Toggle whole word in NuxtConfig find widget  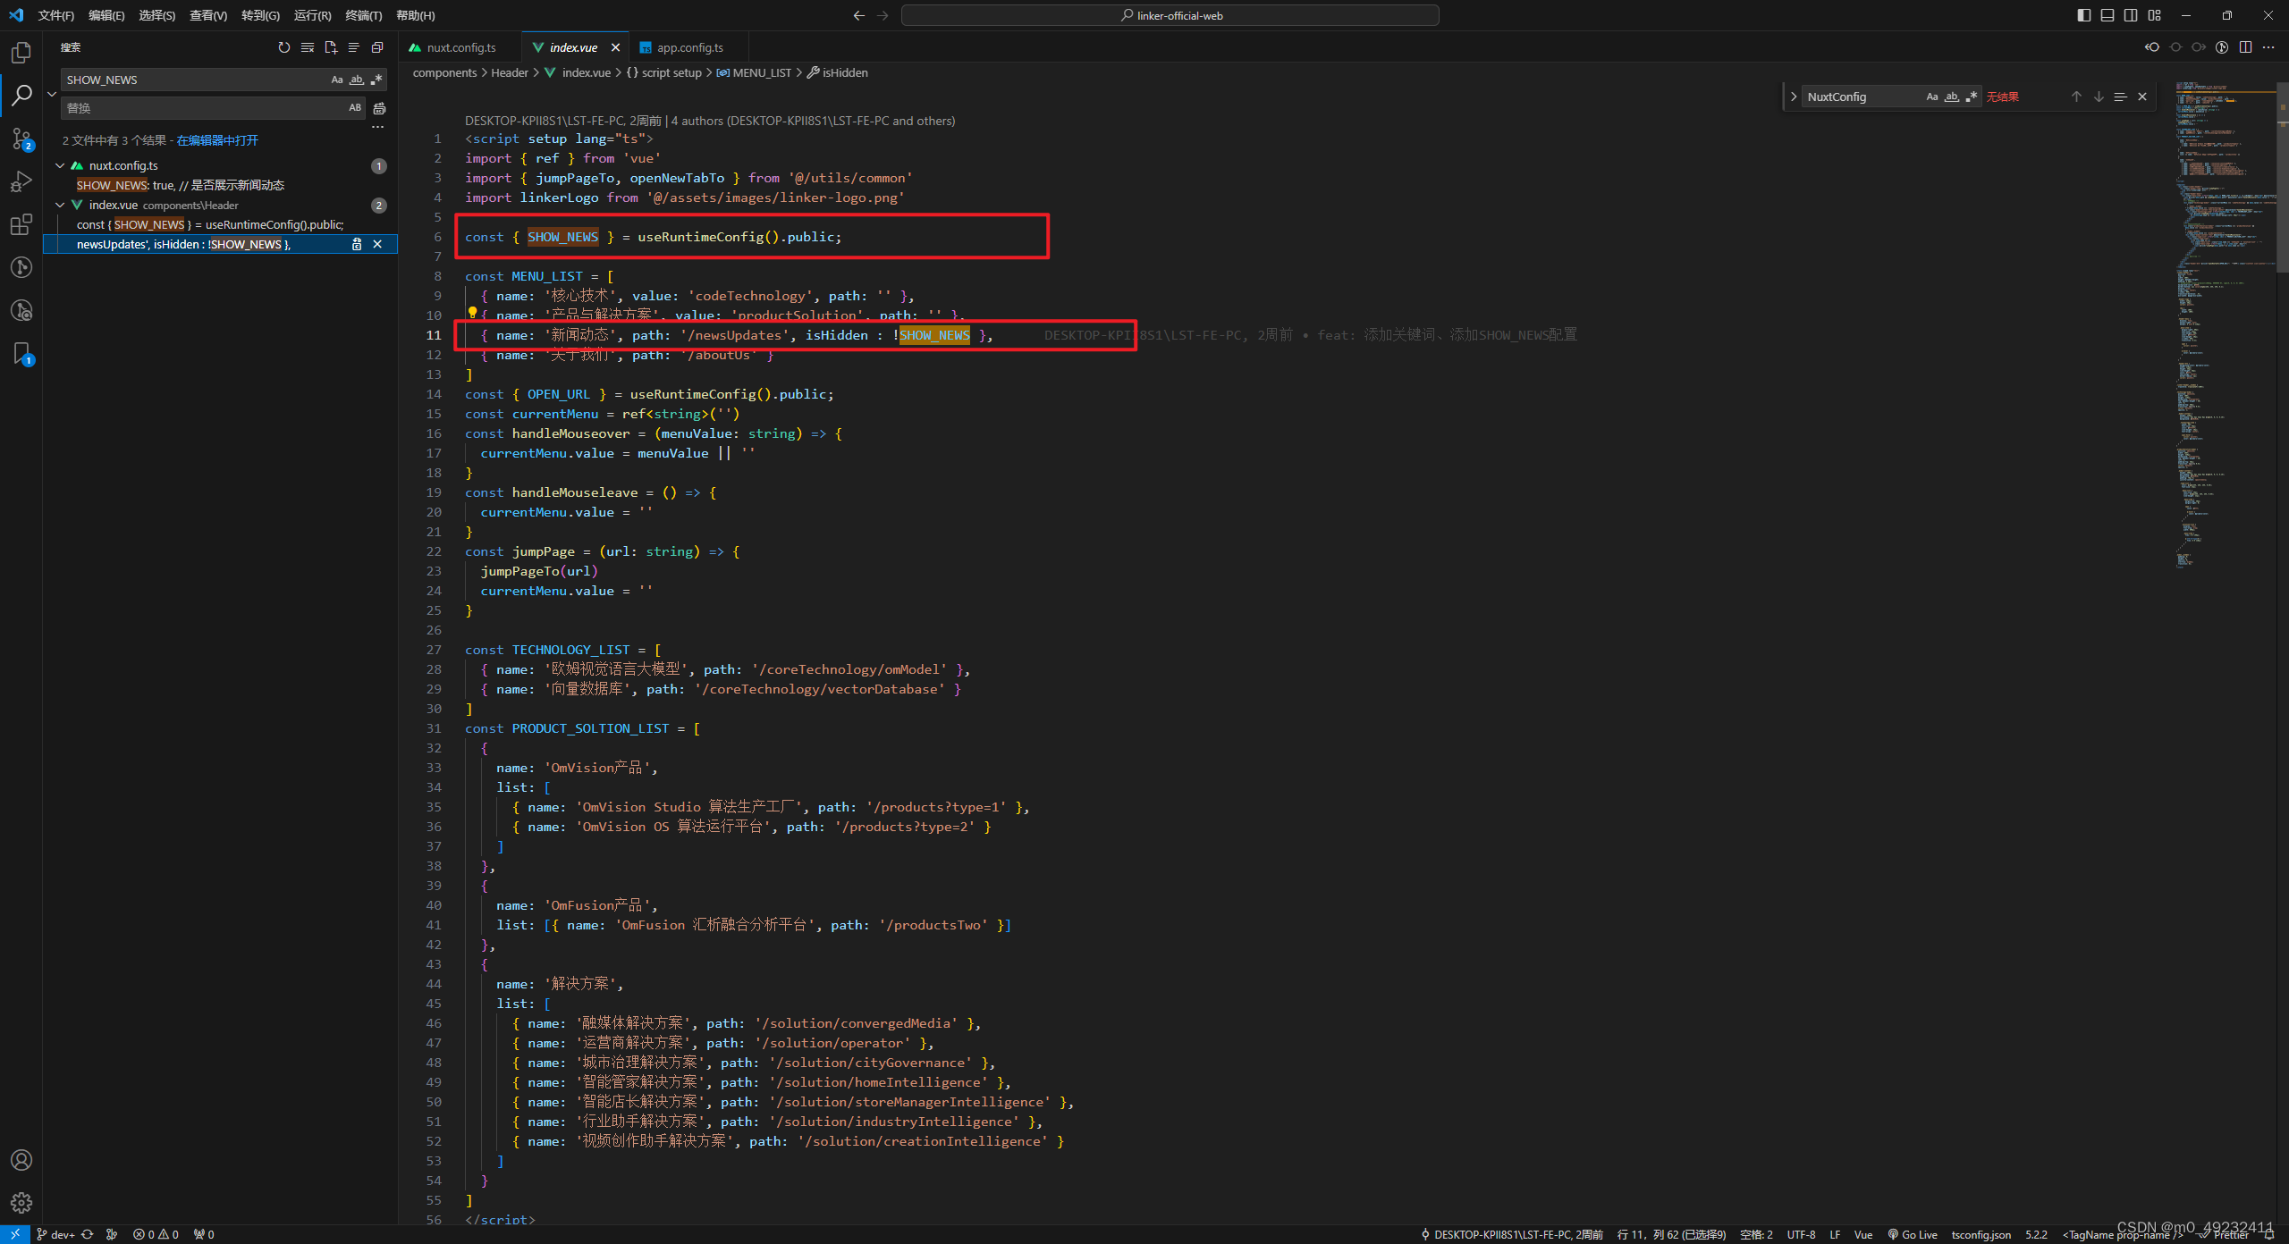(x=1952, y=97)
